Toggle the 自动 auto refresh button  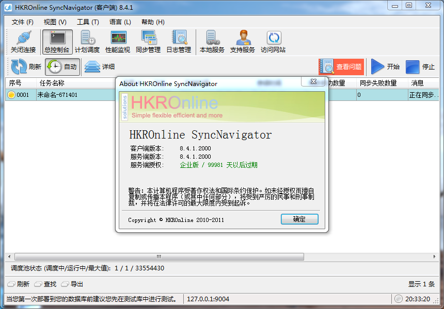62,66
